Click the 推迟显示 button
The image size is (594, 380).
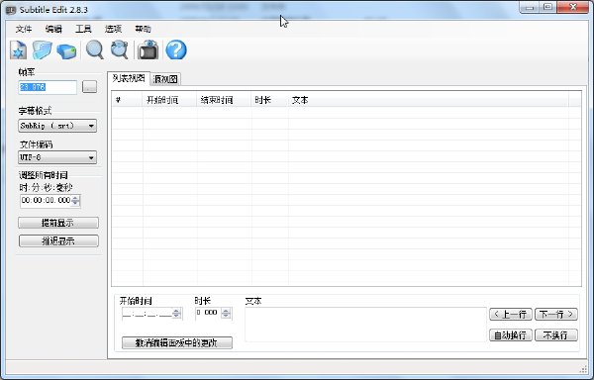click(58, 240)
